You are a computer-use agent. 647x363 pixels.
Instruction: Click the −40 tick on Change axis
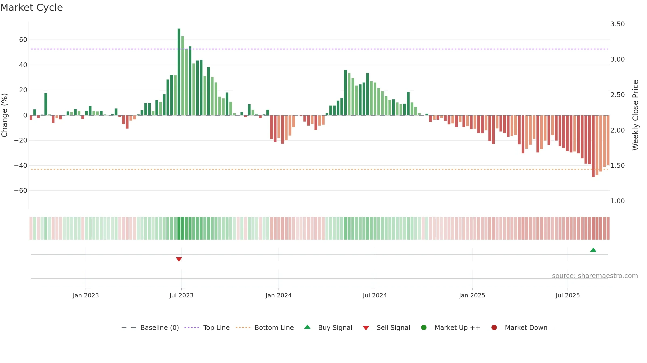click(21, 166)
